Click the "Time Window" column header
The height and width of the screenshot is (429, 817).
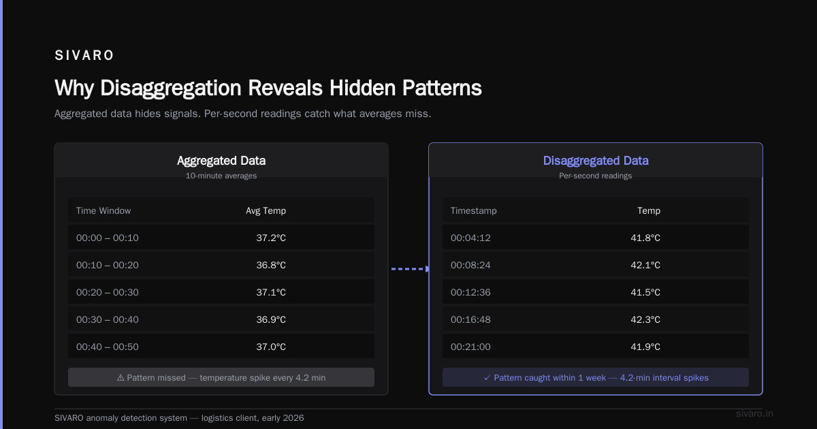(103, 210)
